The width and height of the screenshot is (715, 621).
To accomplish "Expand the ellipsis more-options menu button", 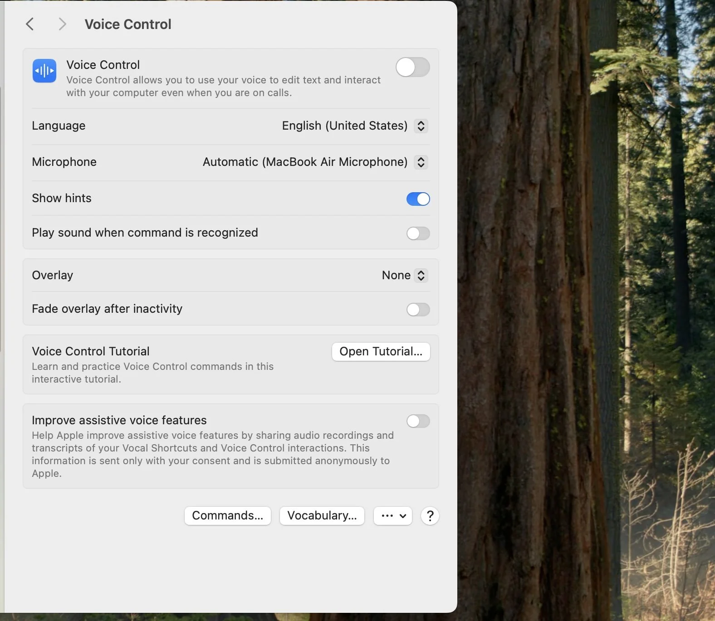I will pos(393,516).
